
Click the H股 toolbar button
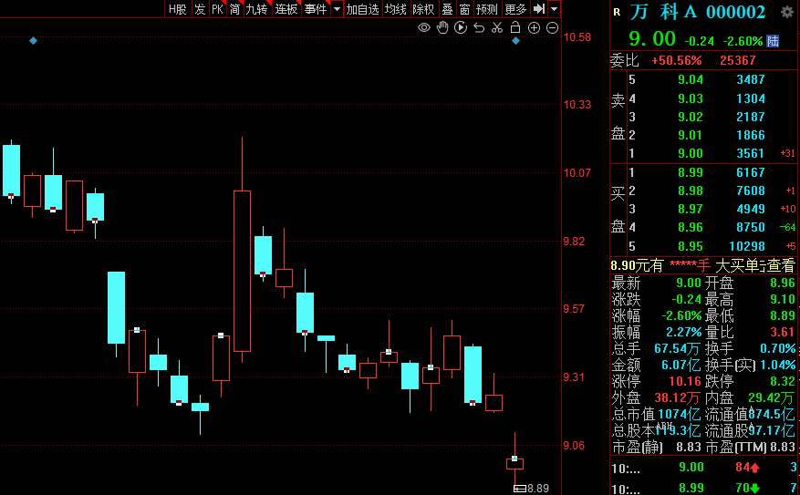click(178, 9)
